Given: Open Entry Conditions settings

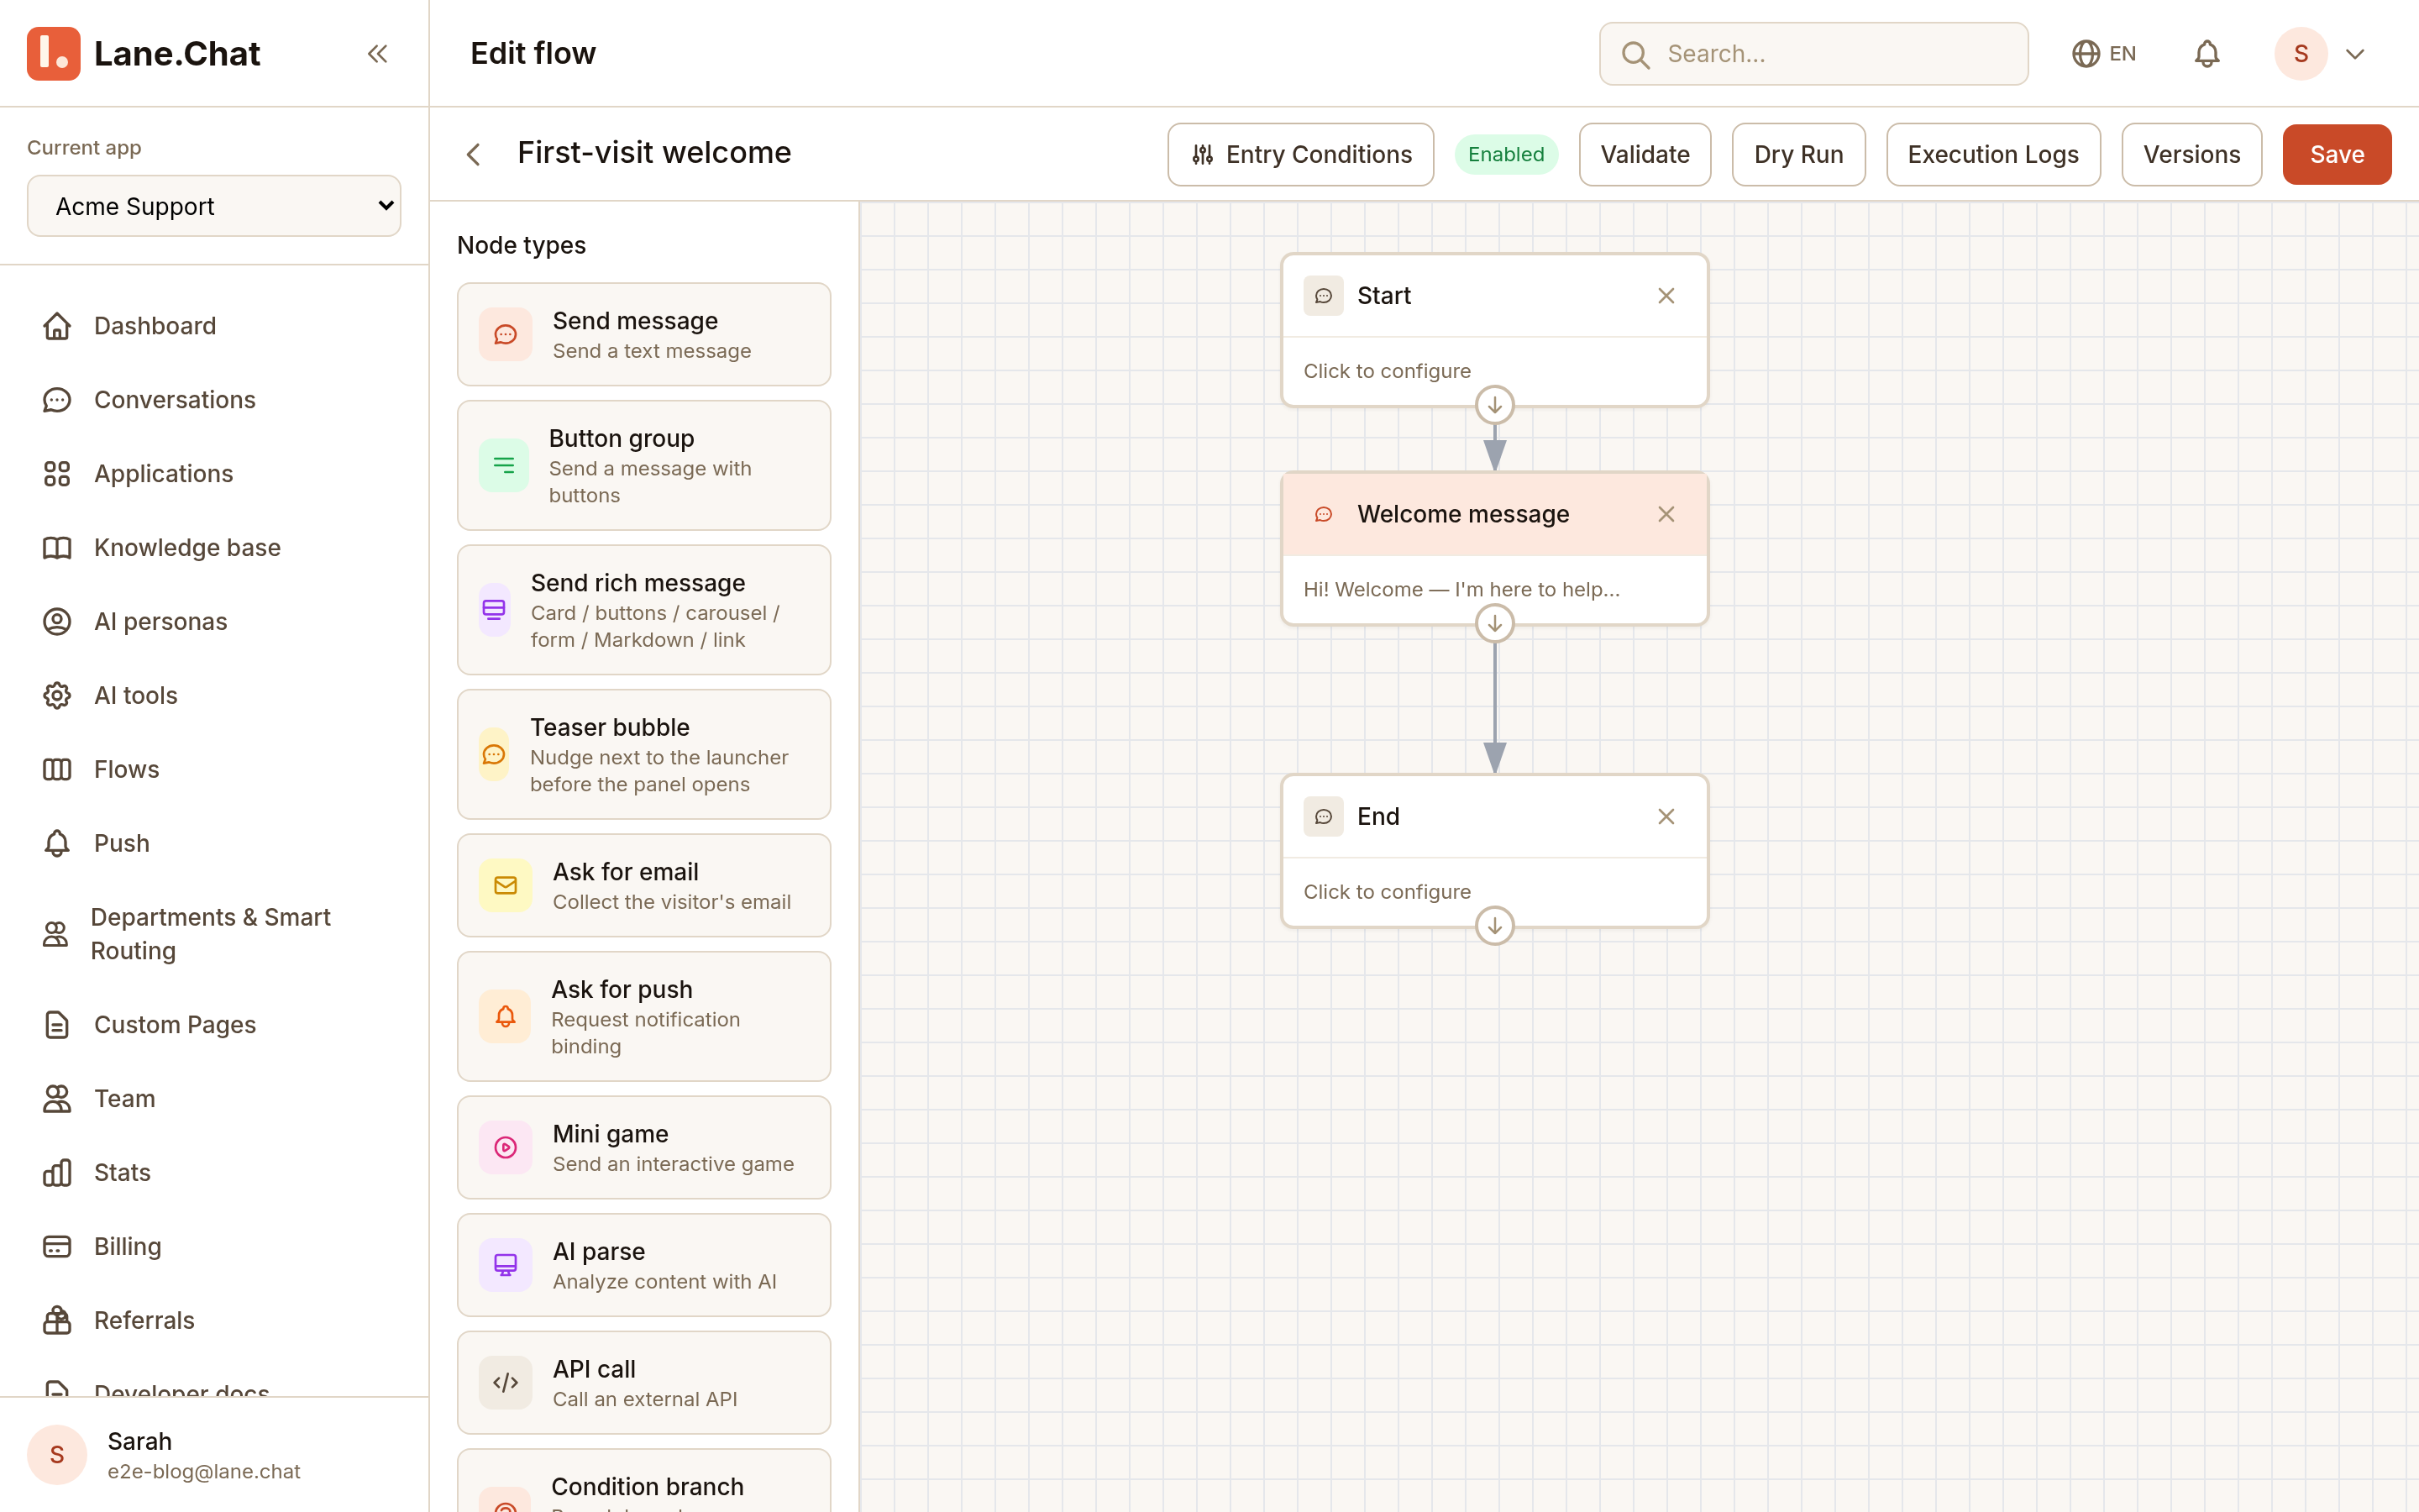Looking at the screenshot, I should [x=1300, y=155].
